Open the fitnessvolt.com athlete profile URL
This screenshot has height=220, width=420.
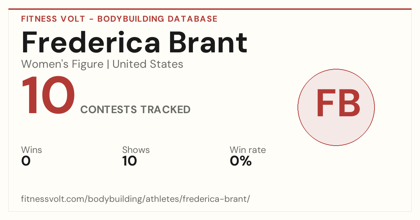point(136,199)
